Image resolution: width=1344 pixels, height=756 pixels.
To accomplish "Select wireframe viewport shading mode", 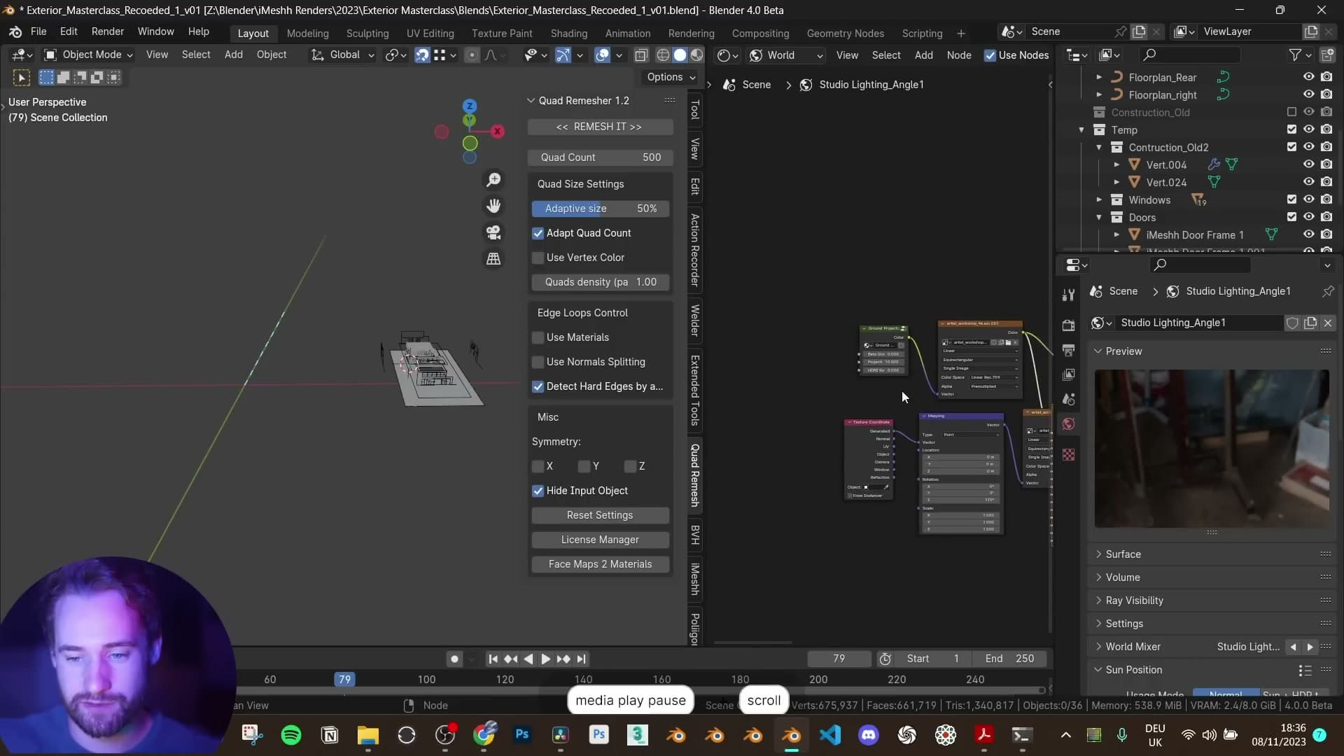I will pos(663,55).
